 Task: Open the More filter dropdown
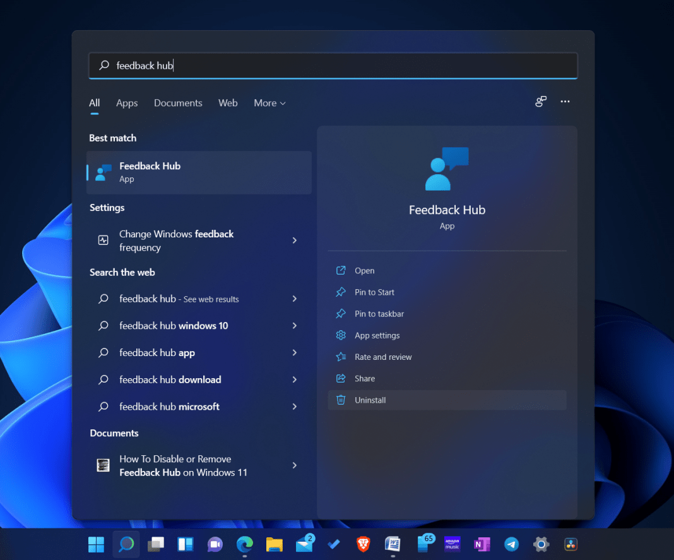click(269, 103)
